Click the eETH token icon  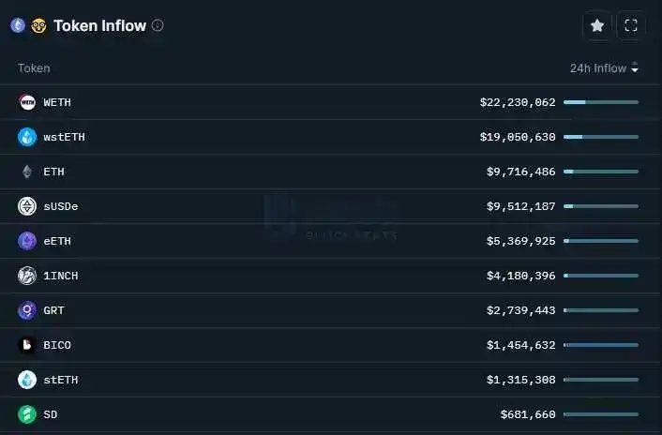pos(27,241)
